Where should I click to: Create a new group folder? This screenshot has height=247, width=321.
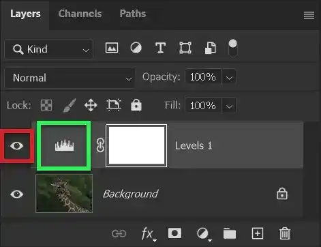[x=230, y=233]
